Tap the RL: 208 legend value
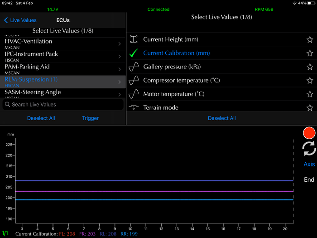This screenshot has height=238, width=317. click(x=108, y=234)
